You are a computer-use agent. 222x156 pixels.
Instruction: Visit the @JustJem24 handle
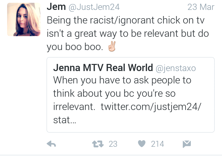click(94, 7)
